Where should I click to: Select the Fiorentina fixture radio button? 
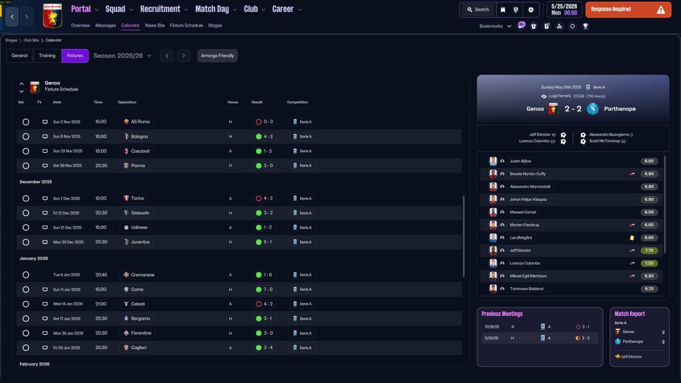pos(26,333)
